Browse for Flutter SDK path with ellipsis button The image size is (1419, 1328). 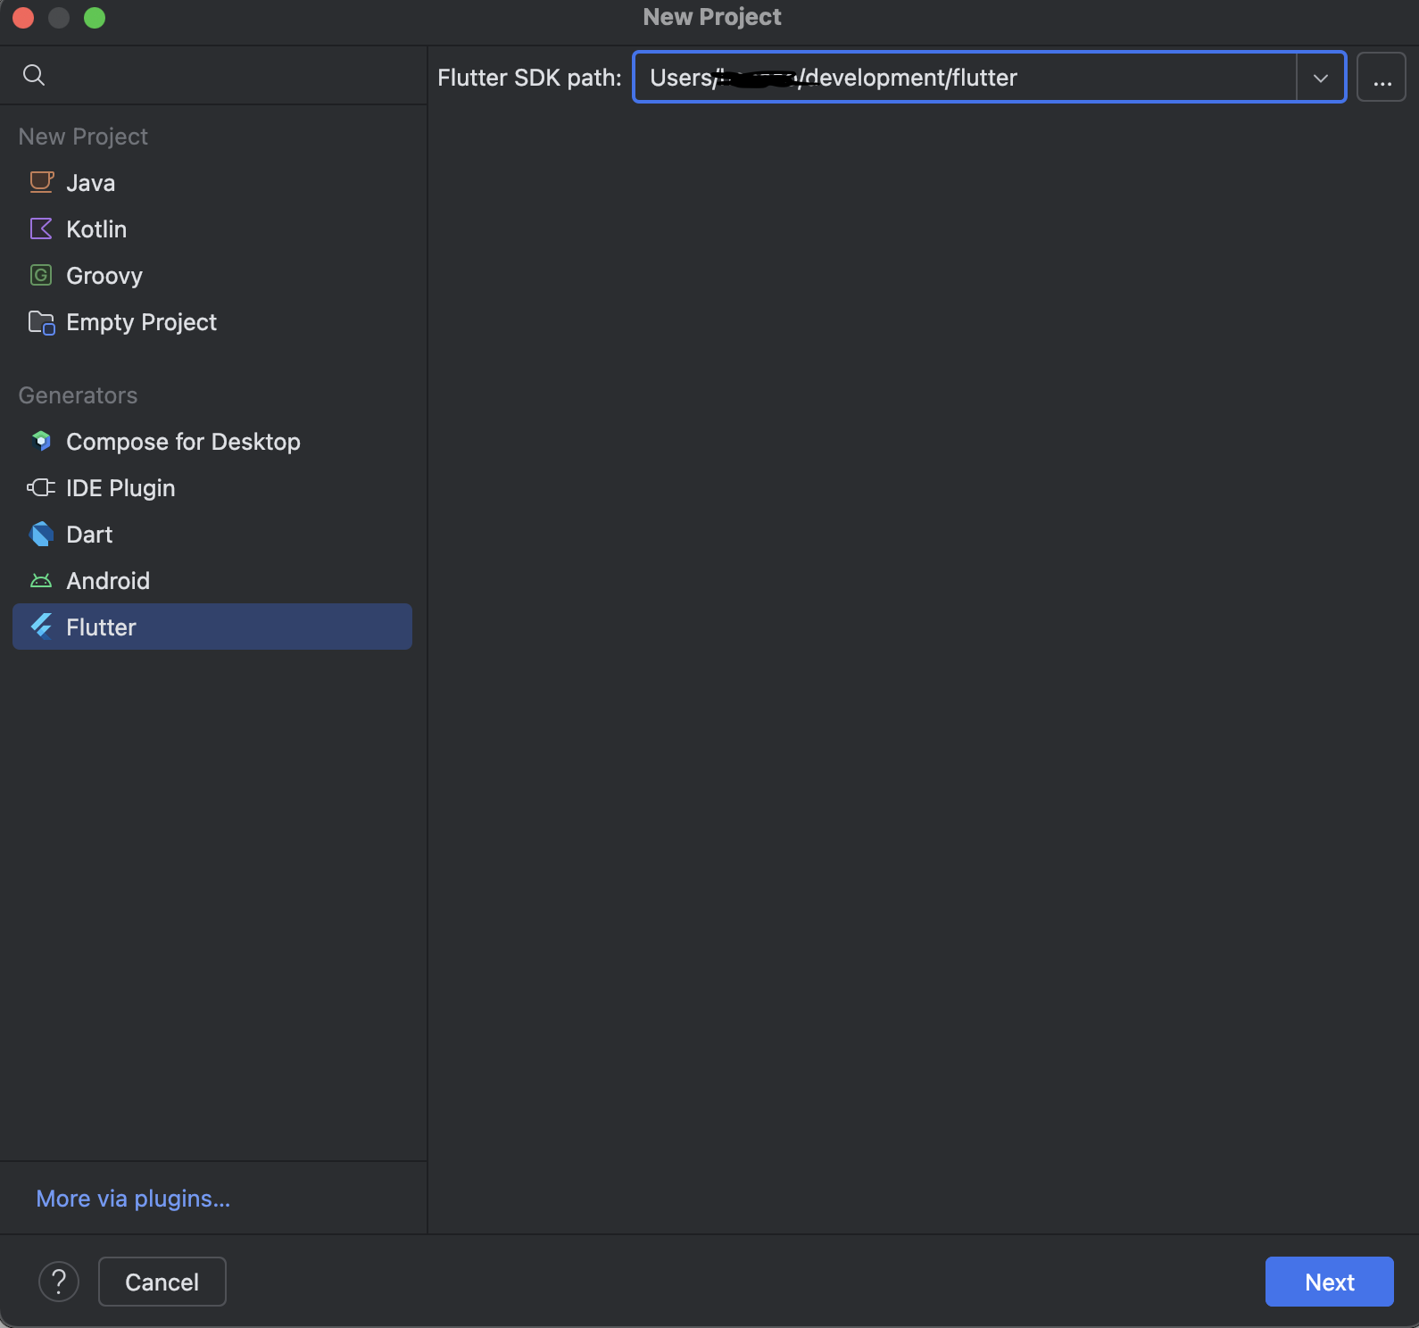coord(1382,78)
